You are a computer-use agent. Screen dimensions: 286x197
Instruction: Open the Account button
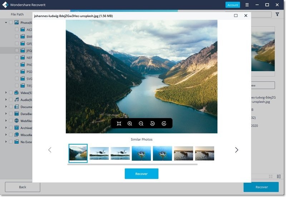tap(233, 5)
